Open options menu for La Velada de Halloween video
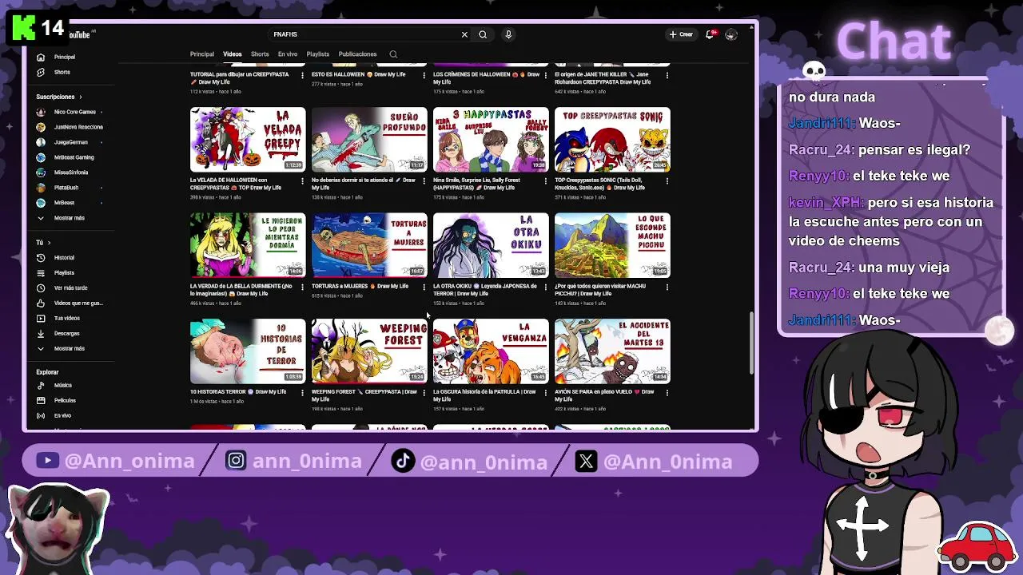1023x575 pixels. pyautogui.click(x=302, y=180)
